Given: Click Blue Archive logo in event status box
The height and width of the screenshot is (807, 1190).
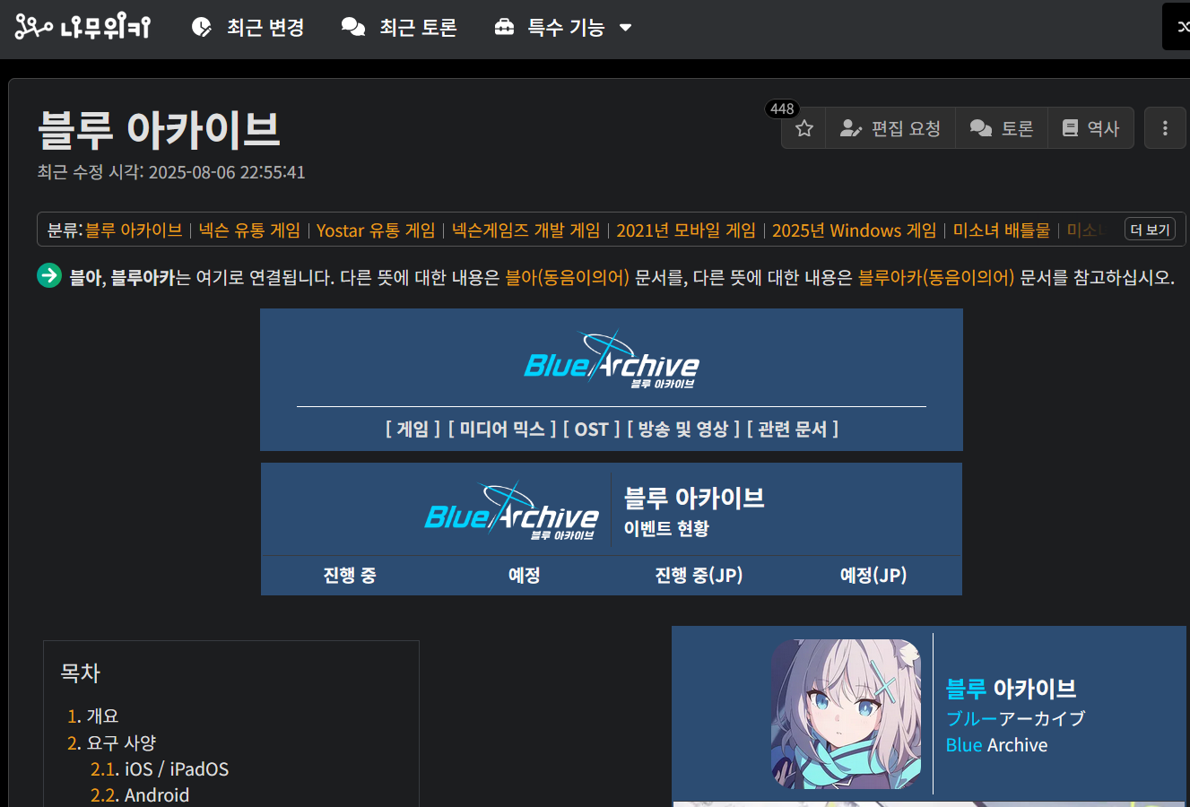Looking at the screenshot, I should coord(511,512).
